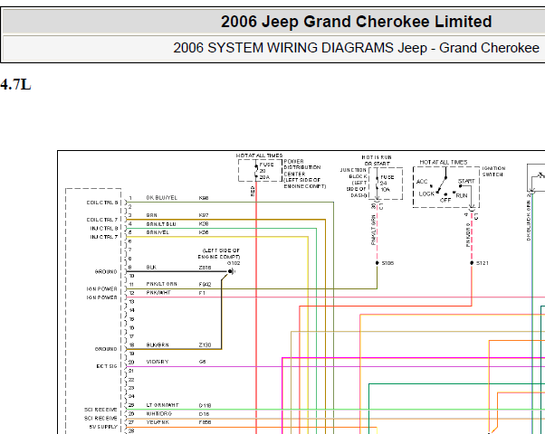This screenshot has height=434, width=545.
Task: Click 'HOT AT ALL TIMES' above Fuse 20
Action: pos(259,156)
